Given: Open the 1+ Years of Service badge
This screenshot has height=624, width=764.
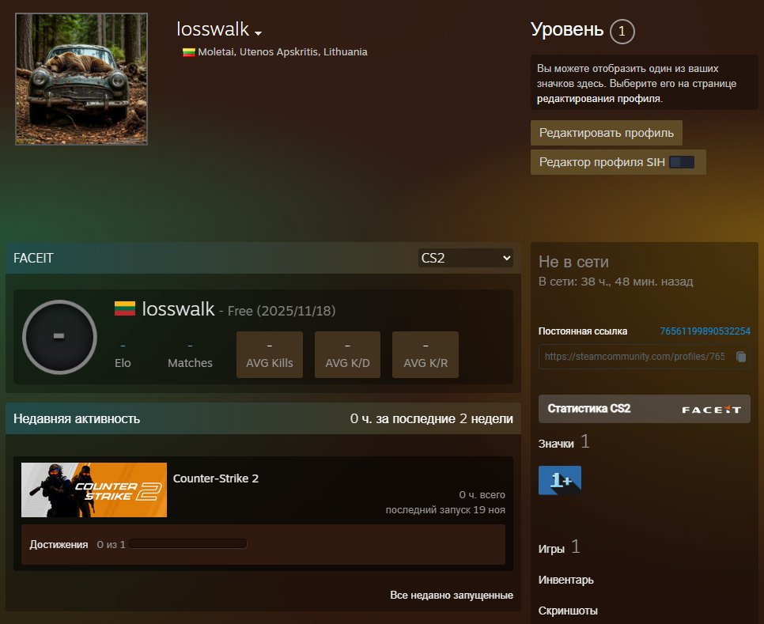Looking at the screenshot, I should 560,479.
